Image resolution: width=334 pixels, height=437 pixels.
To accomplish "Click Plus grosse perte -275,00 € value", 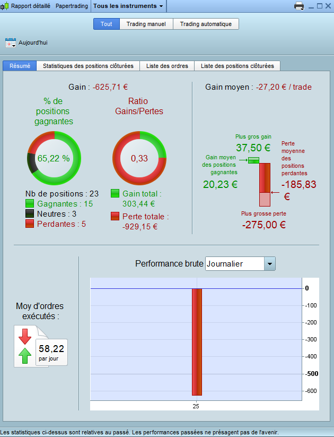I will click(x=264, y=225).
